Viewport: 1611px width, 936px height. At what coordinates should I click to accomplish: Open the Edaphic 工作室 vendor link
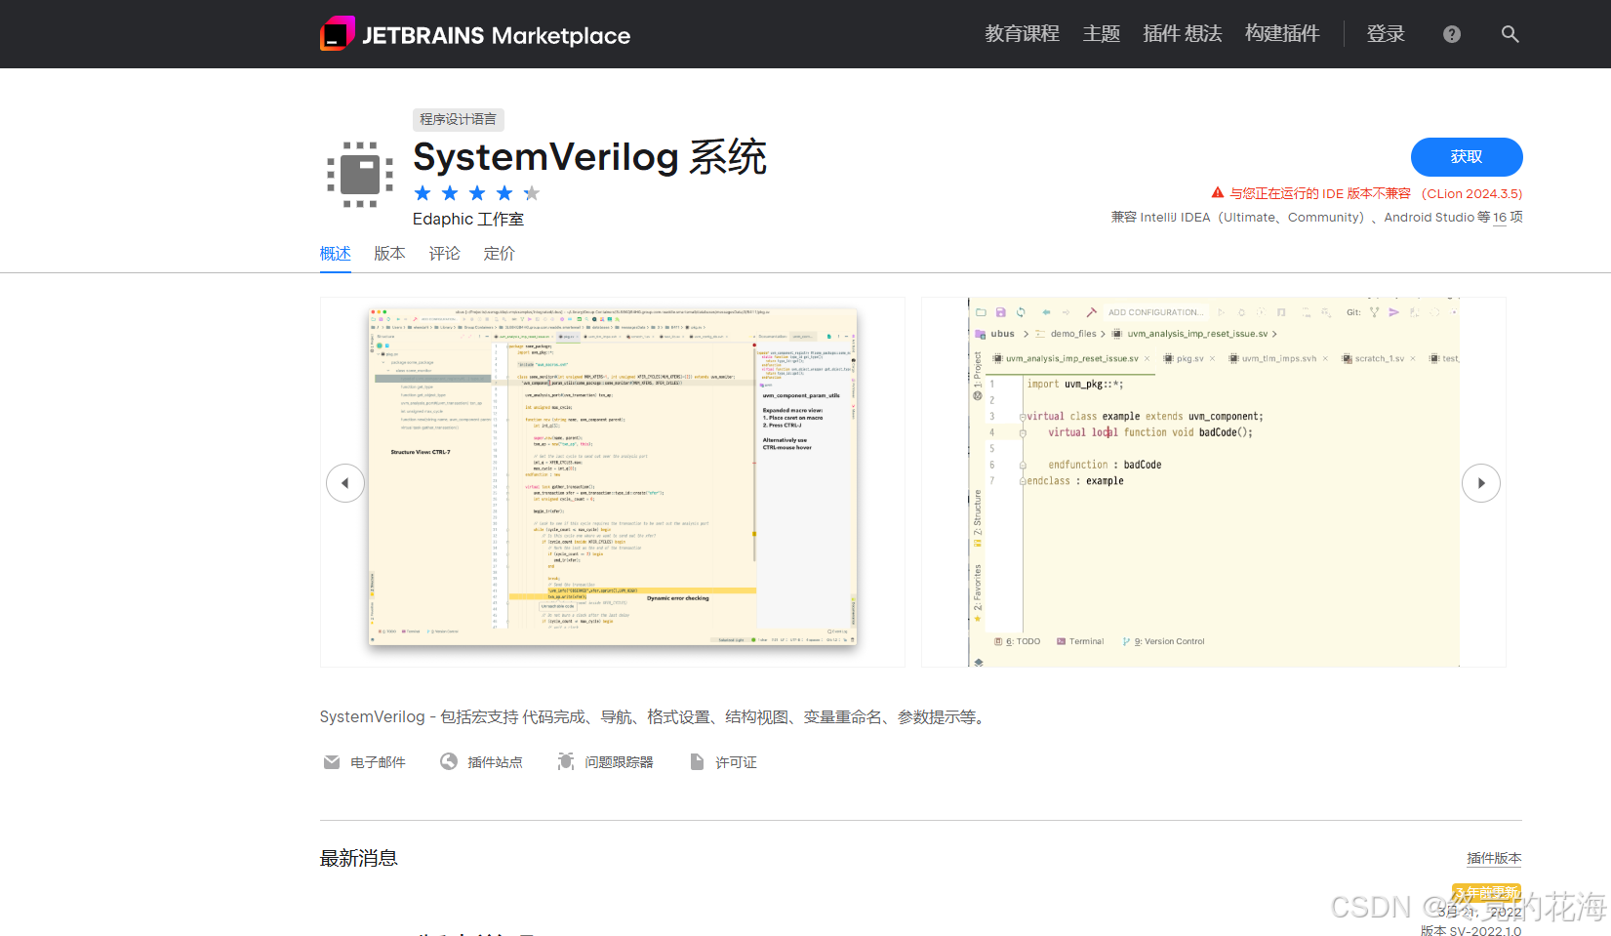click(468, 220)
